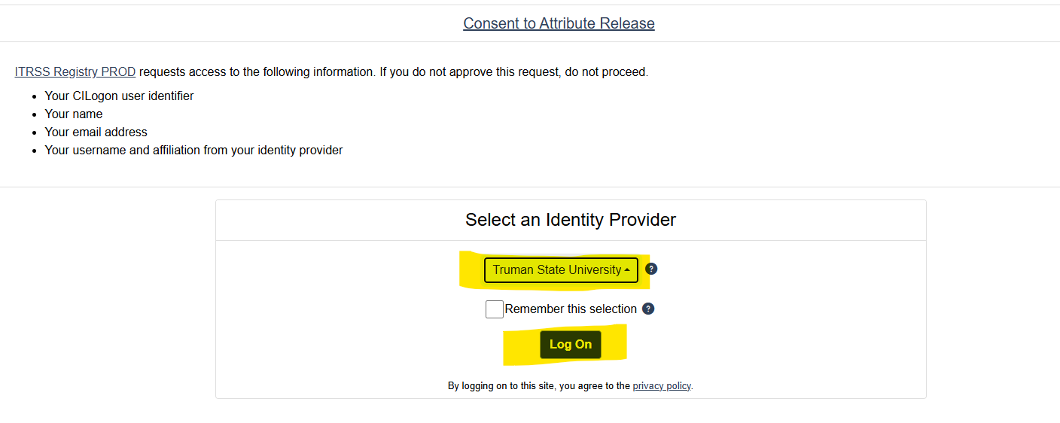The width and height of the screenshot is (1060, 423).
Task: Click 'Your username and affiliation' list item
Action: (193, 151)
